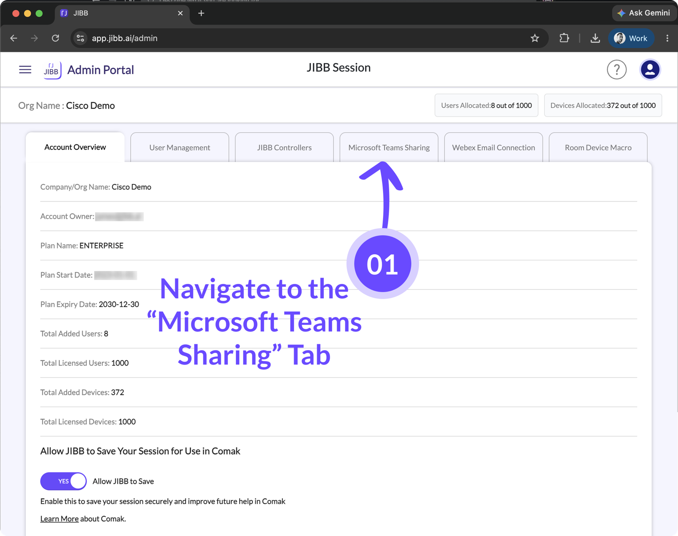Switch to the User Management tab
Screen dimensions: 678x536
(180, 147)
